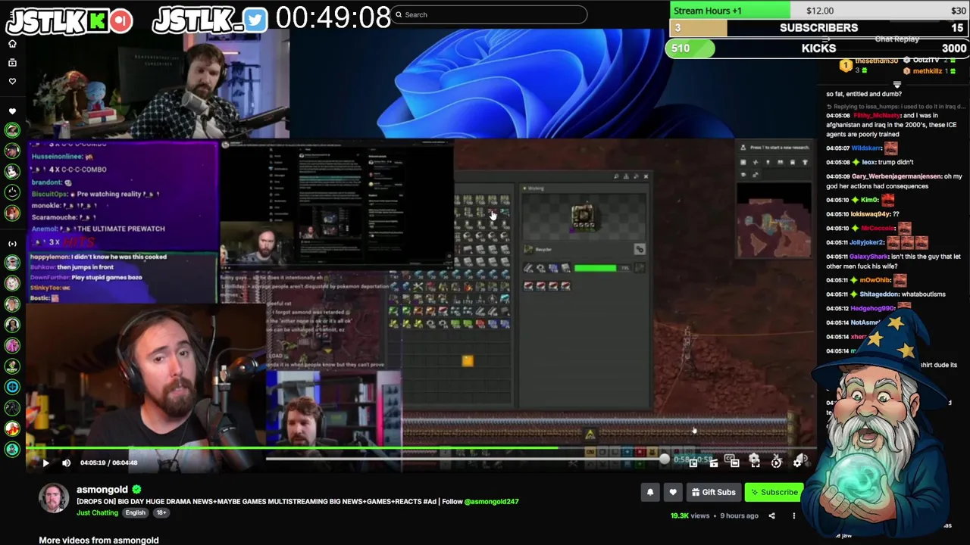Open leox's chat user card
Viewport: 970px width, 545px height.
[868, 162]
